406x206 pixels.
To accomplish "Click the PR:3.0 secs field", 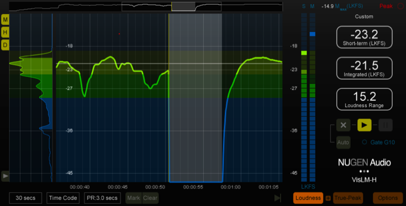I will (102, 198).
